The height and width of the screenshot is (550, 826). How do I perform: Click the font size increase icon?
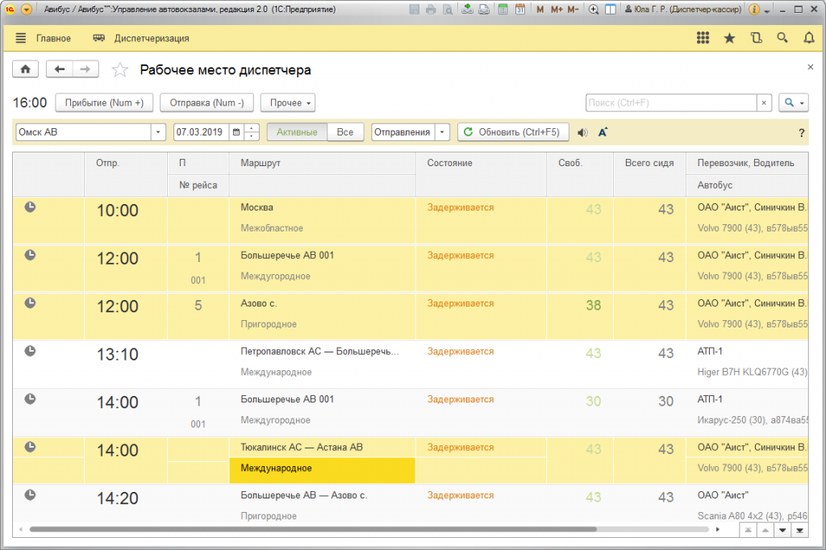coord(603,132)
